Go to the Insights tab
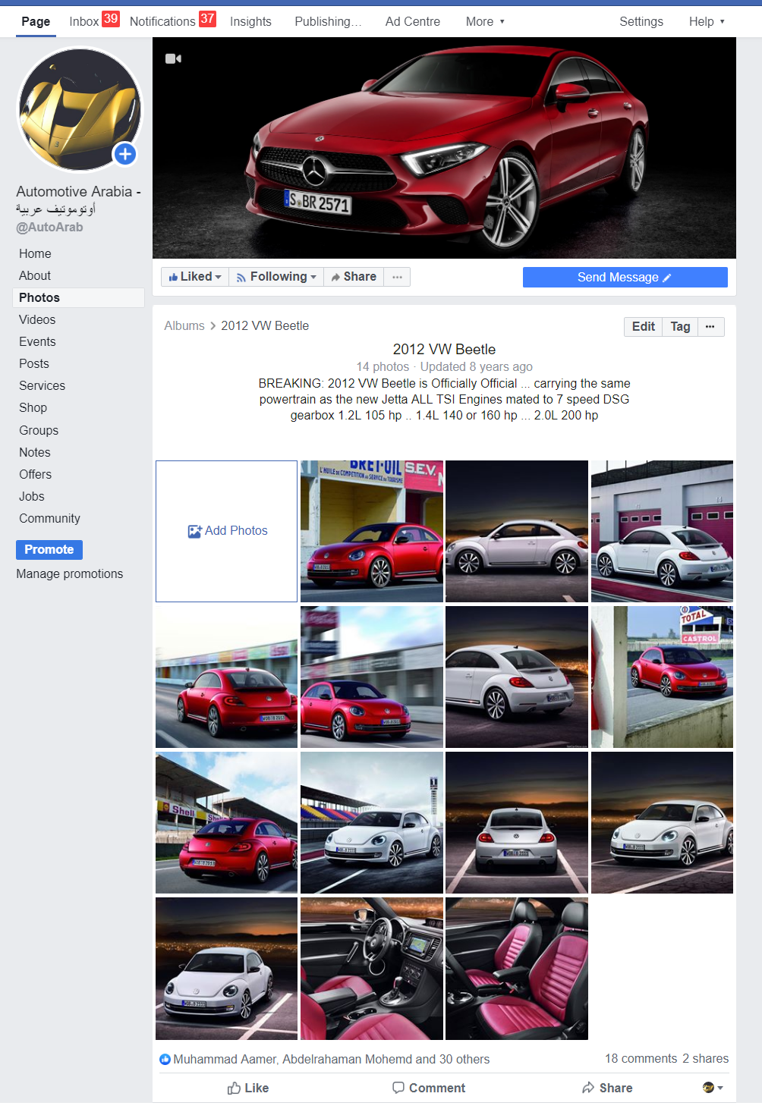The height and width of the screenshot is (1109, 762). pyautogui.click(x=250, y=21)
